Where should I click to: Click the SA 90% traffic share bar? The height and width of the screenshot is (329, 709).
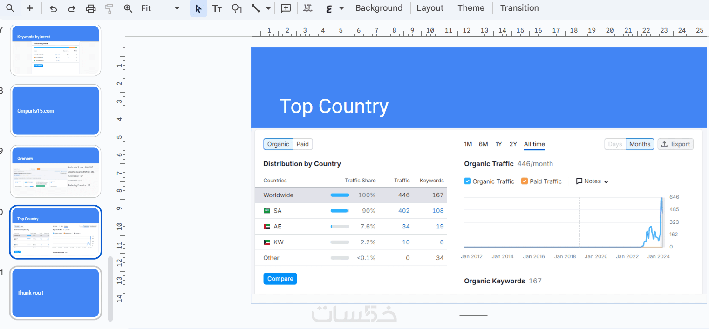click(x=340, y=211)
